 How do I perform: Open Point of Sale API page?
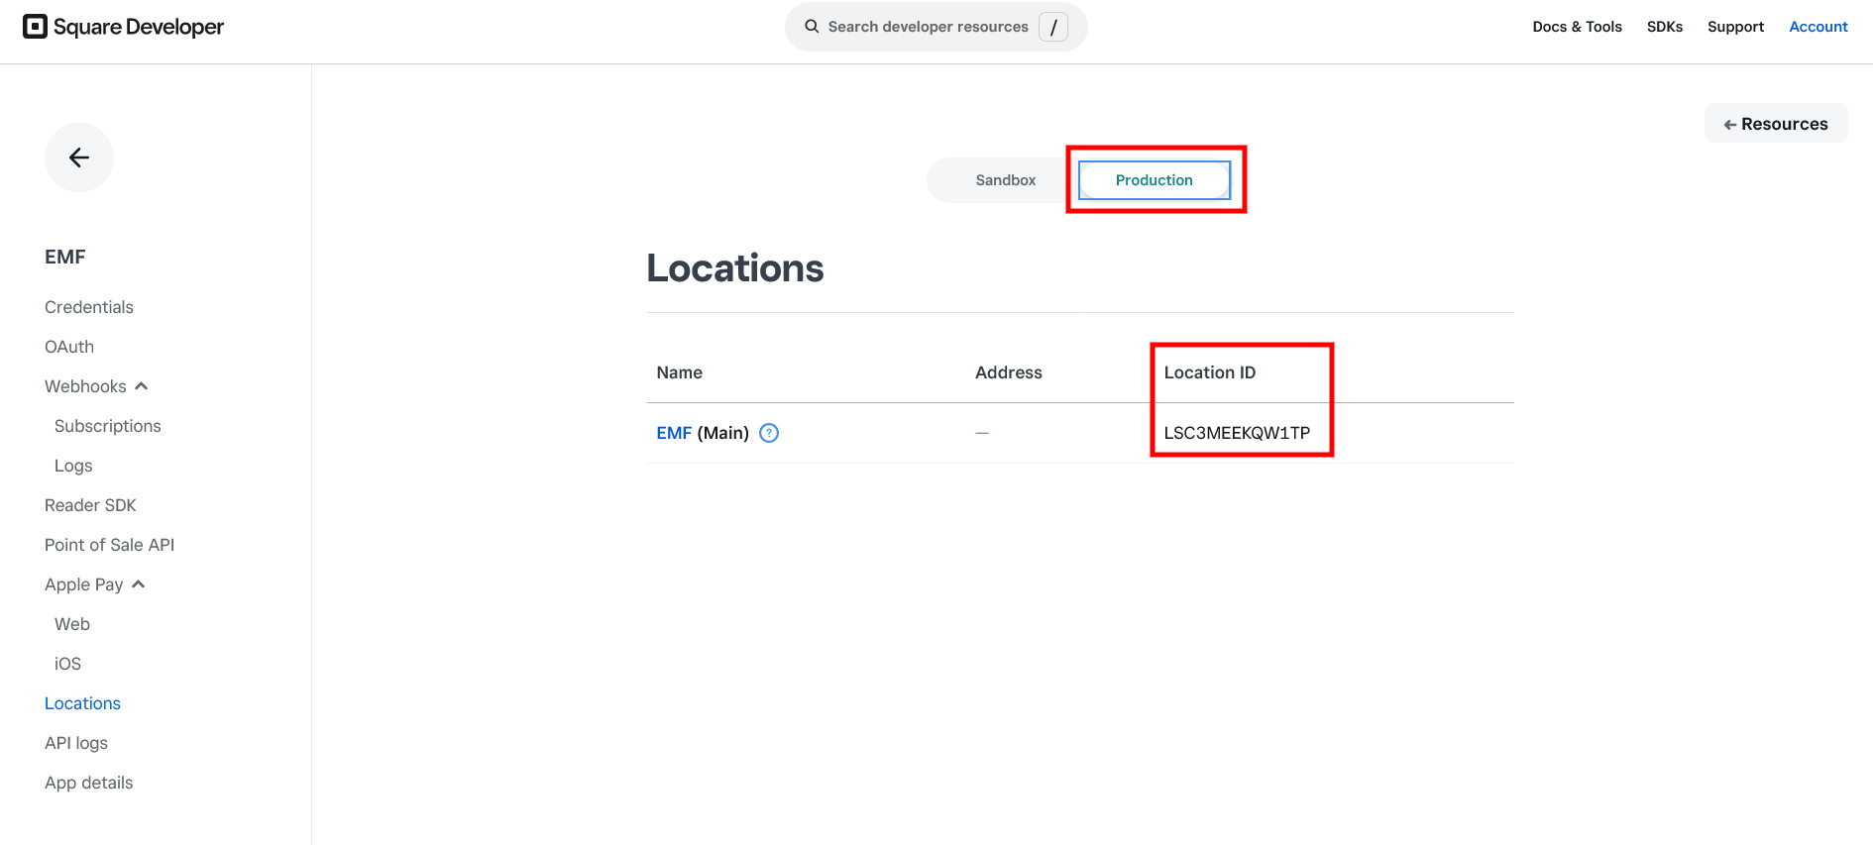pos(109,545)
